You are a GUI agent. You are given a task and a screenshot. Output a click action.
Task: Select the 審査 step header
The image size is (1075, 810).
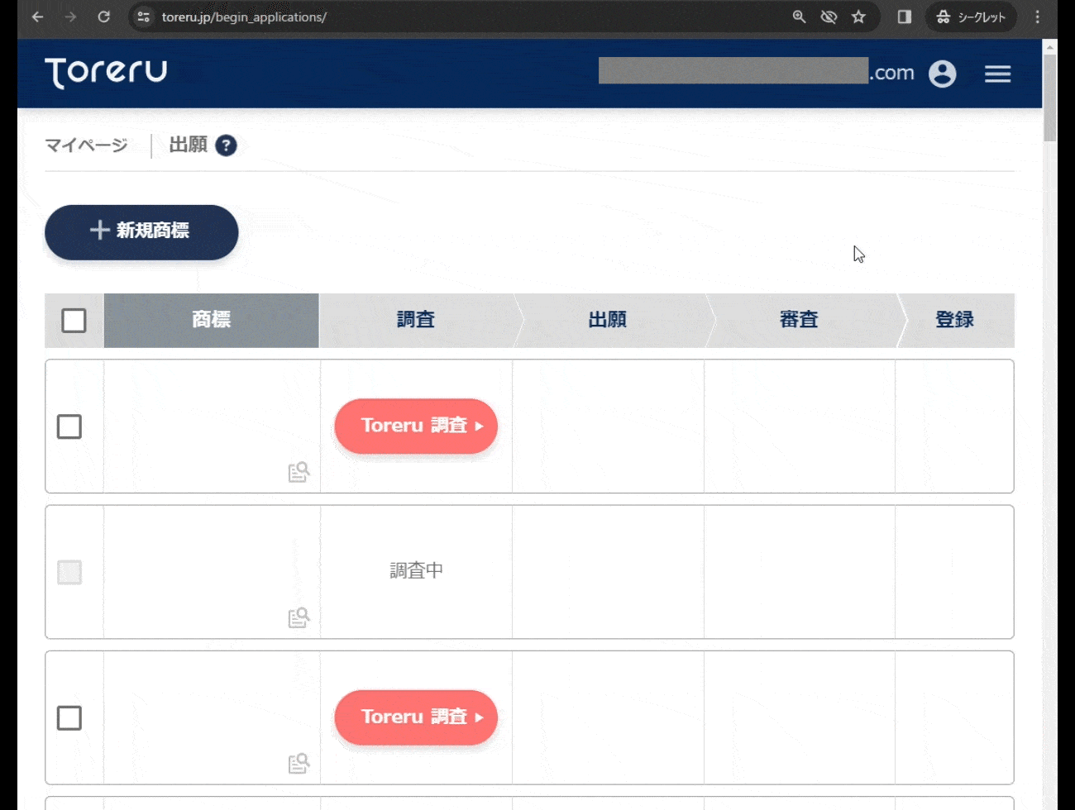tap(799, 320)
